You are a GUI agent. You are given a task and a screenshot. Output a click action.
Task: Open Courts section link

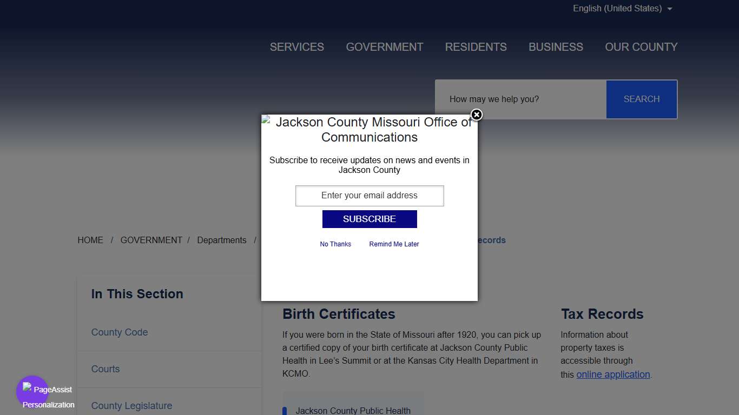(105, 369)
